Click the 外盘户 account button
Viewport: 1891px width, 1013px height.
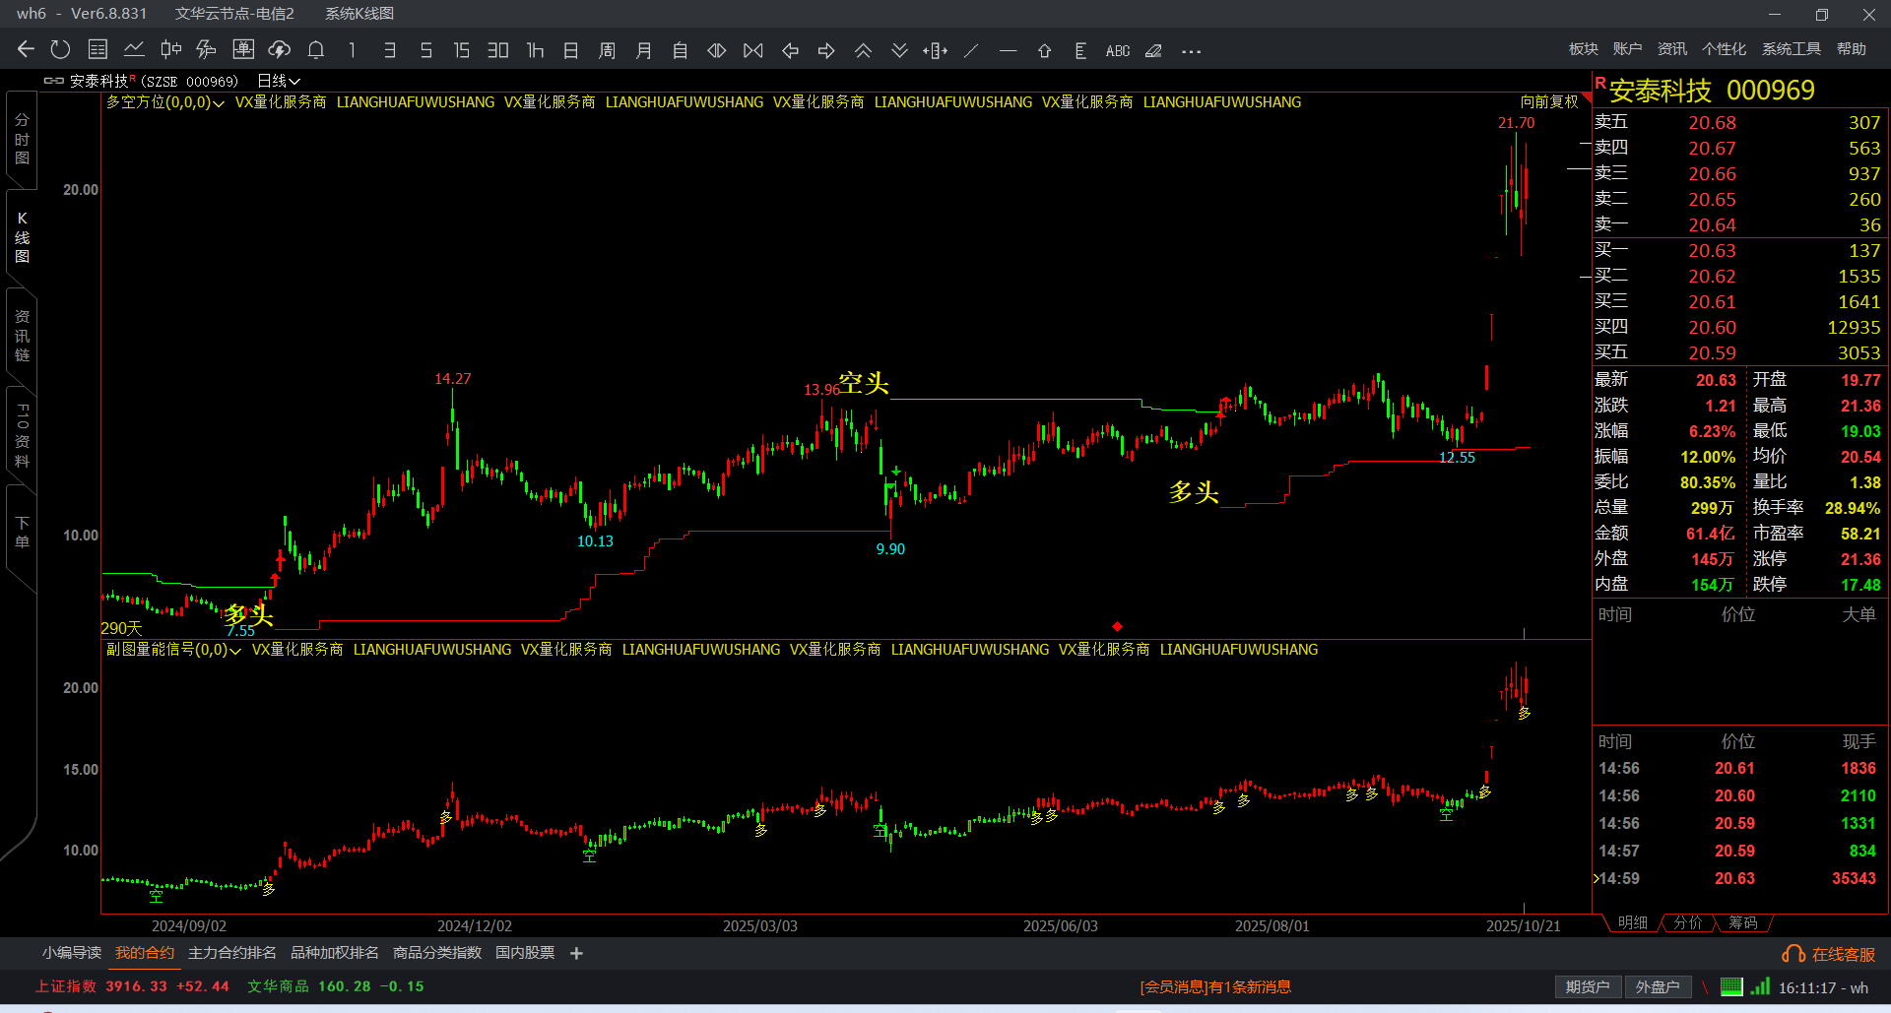[1658, 986]
